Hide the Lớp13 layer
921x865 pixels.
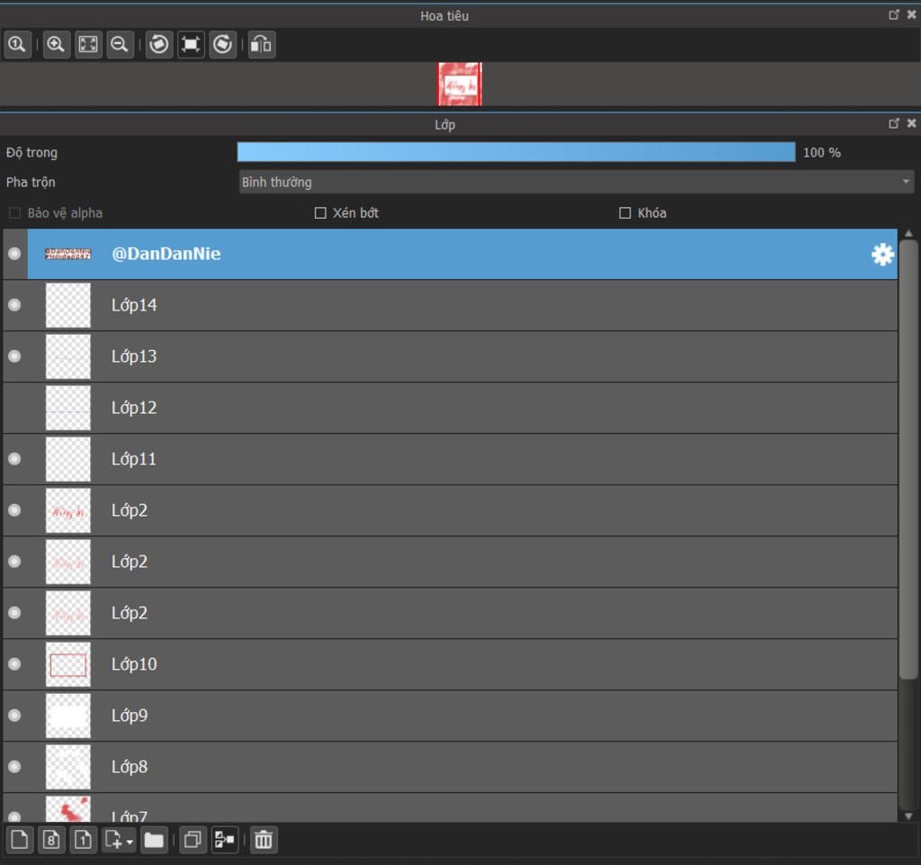(x=14, y=356)
